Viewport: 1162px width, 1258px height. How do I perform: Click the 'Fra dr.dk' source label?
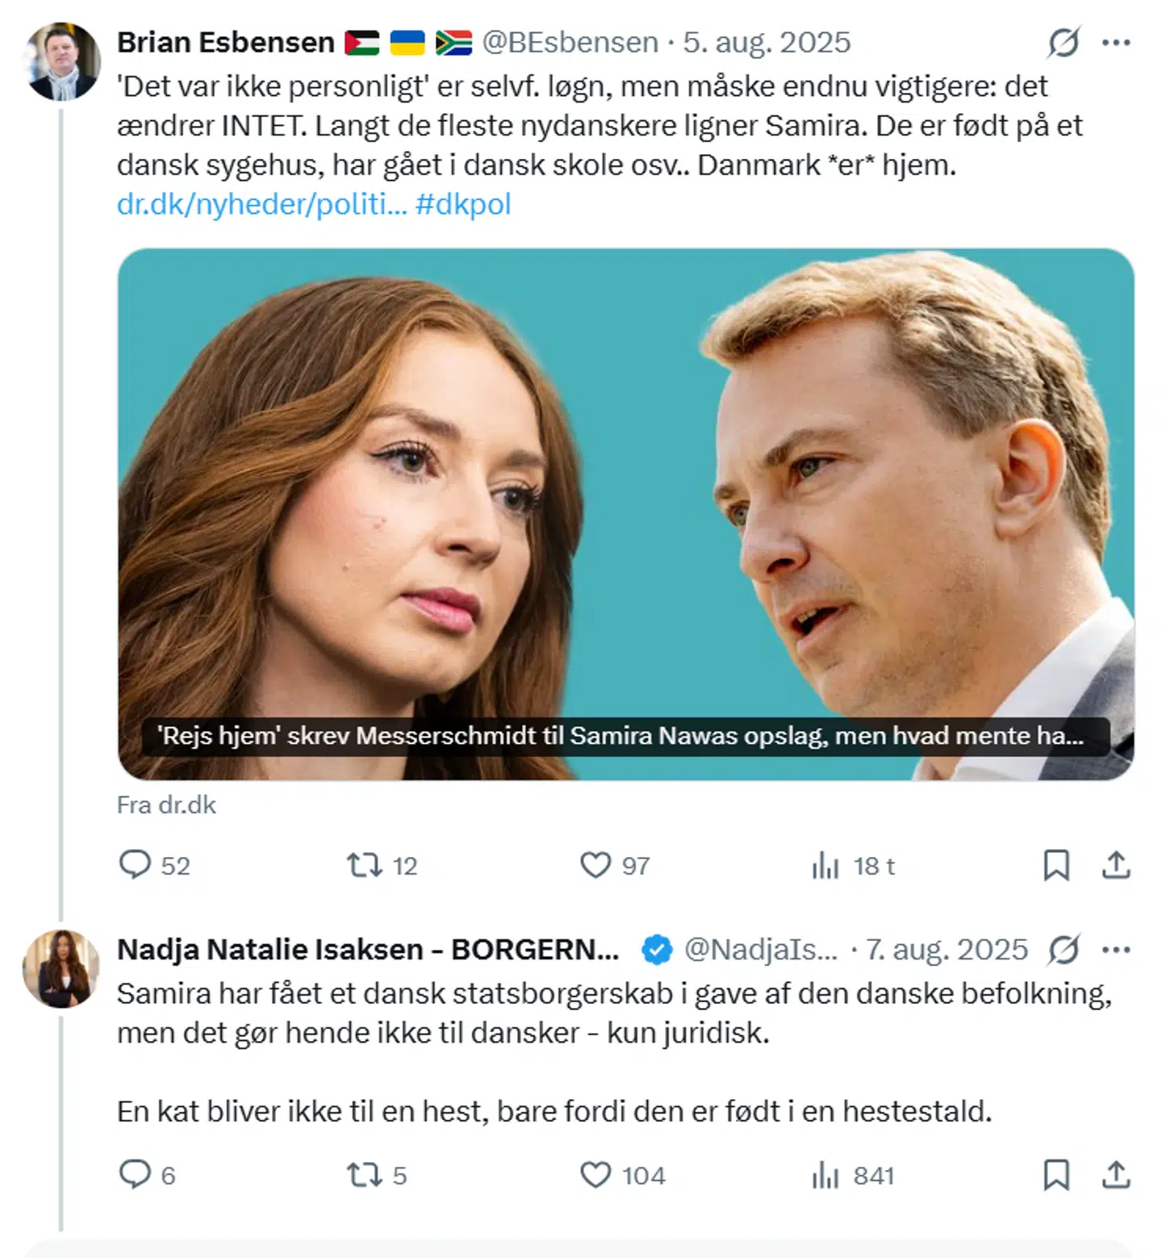pyautogui.click(x=167, y=805)
